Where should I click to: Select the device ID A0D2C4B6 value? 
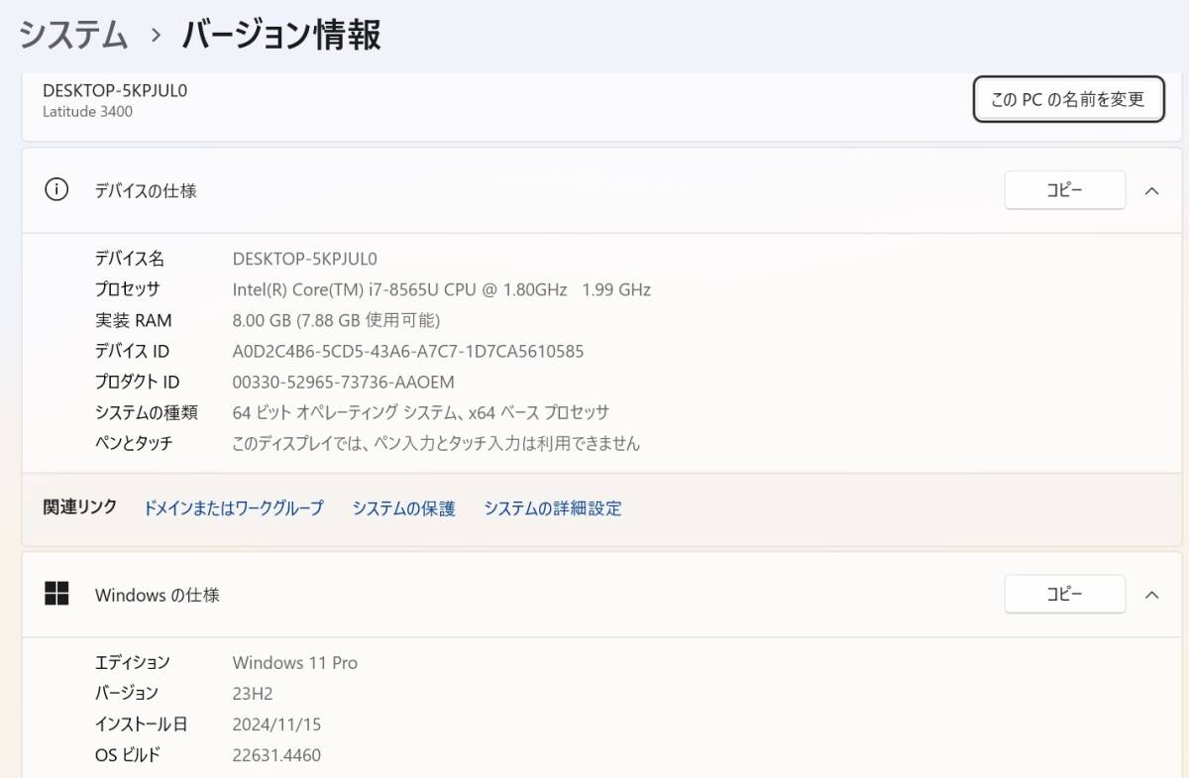point(408,351)
